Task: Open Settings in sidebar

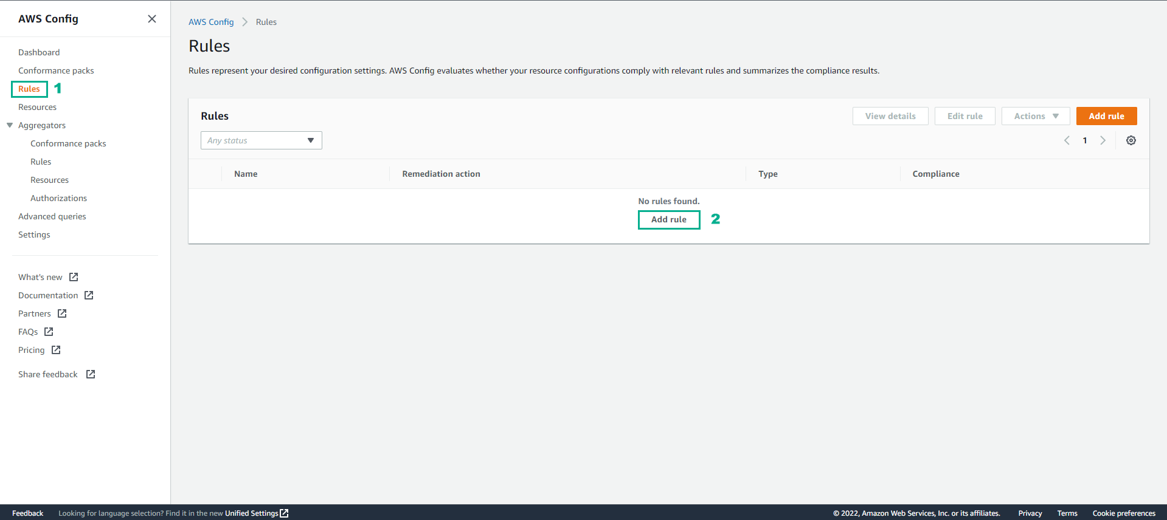Action: pyautogui.click(x=34, y=234)
